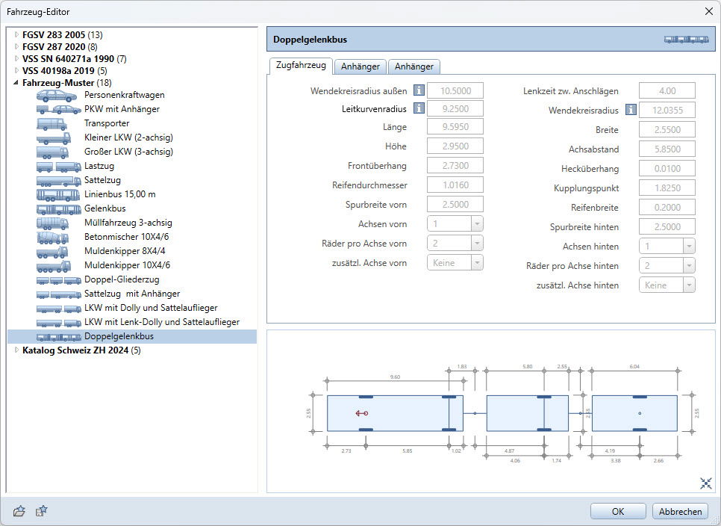Select the Sattelzug row label
The height and width of the screenshot is (526, 721).
pyautogui.click(x=102, y=180)
